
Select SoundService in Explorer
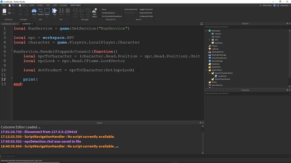217,85
